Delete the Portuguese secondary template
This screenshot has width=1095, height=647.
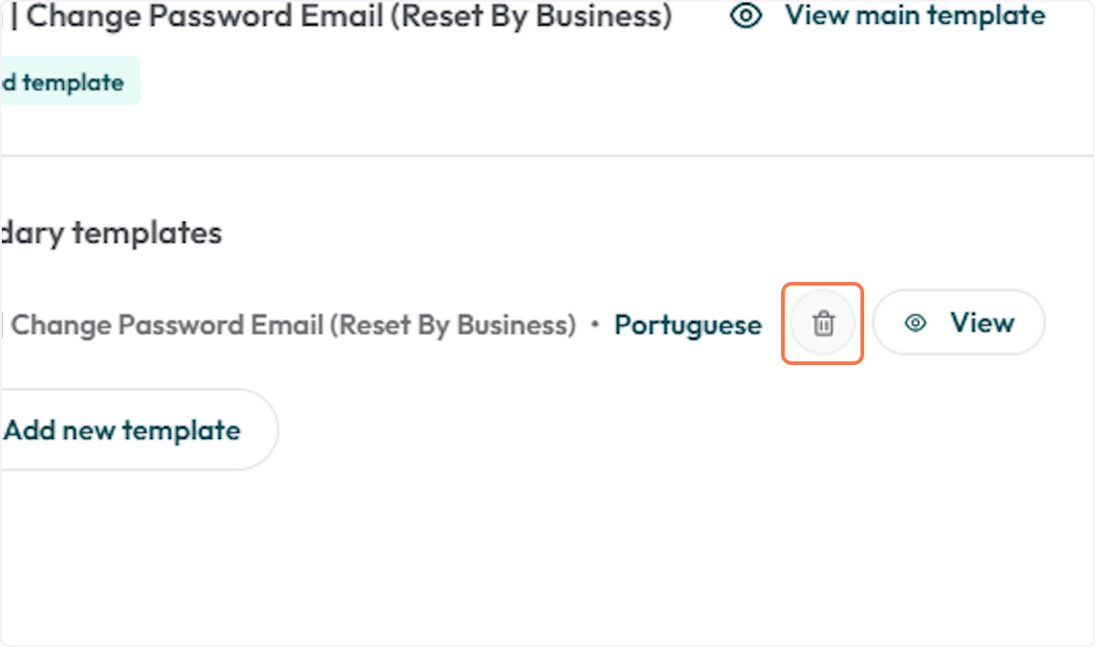(x=823, y=324)
